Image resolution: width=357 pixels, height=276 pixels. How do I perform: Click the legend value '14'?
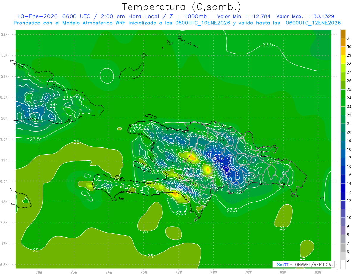(349, 183)
